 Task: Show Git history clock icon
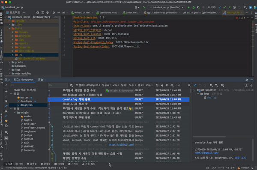(234, 7)
